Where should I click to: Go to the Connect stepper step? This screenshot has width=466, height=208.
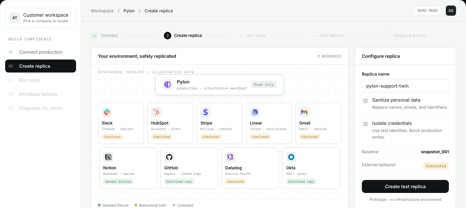point(104,36)
